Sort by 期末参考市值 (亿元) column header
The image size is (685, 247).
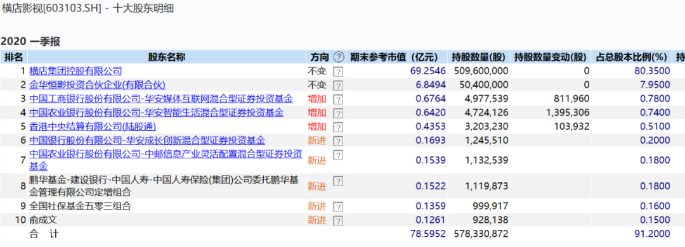pyautogui.click(x=393, y=57)
